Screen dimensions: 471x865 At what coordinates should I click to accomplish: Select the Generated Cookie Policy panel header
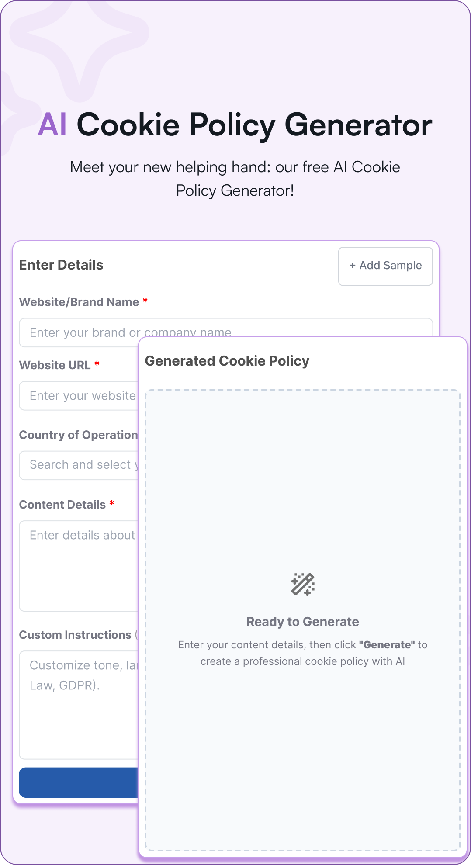click(x=227, y=361)
